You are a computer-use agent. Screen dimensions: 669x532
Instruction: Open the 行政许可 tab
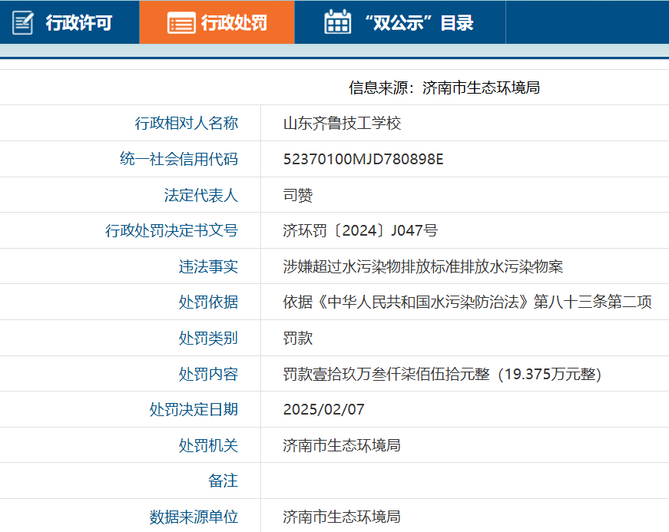click(x=70, y=22)
